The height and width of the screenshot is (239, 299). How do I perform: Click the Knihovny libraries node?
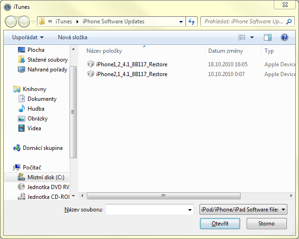point(30,89)
